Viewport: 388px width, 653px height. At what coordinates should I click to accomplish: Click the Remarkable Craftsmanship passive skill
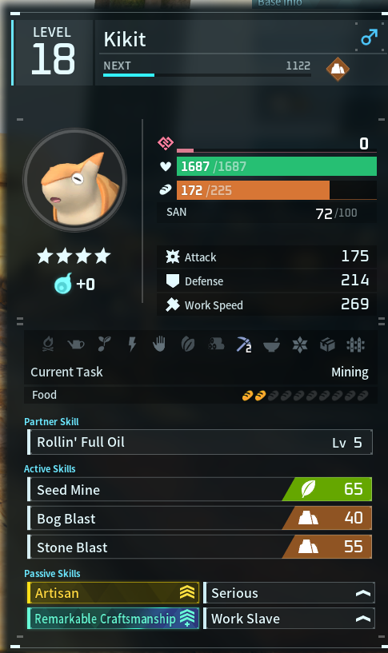(113, 619)
